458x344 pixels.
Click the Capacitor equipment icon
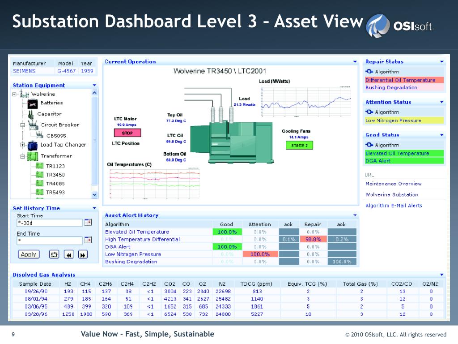pos(31,114)
